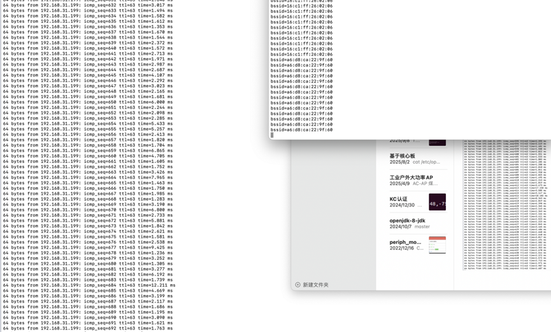This screenshot has height=332, width=551.
Task: Click the ping line showing time=1.236 ms
Action: click(88, 253)
